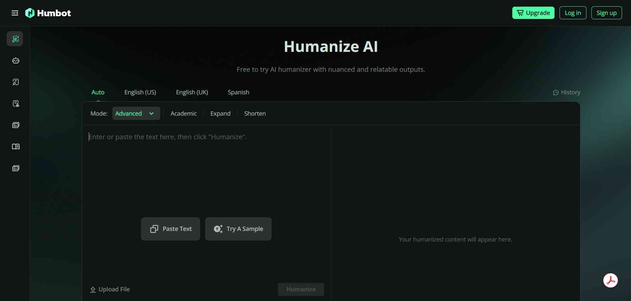Viewport: 631px width, 301px height.
Task: Select Academic mode
Action: pos(184,113)
